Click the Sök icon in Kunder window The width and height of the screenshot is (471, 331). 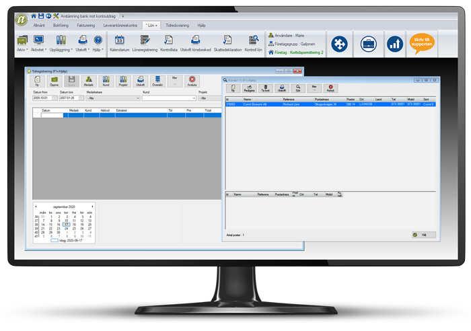[x=298, y=89]
